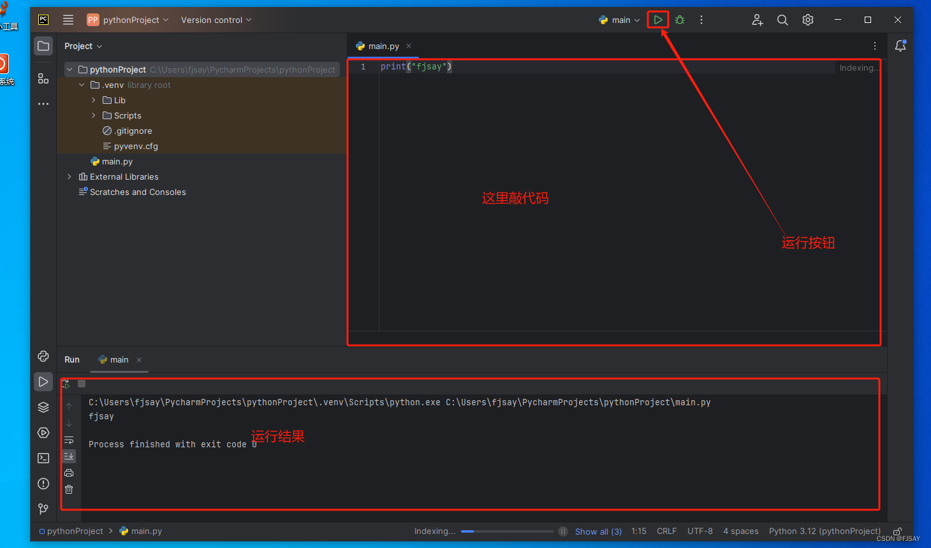Pause the indexing background task
The height and width of the screenshot is (548, 931).
tap(563, 531)
